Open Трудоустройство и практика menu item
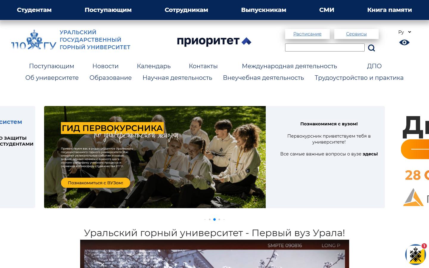The image size is (429, 268). pyautogui.click(x=359, y=78)
